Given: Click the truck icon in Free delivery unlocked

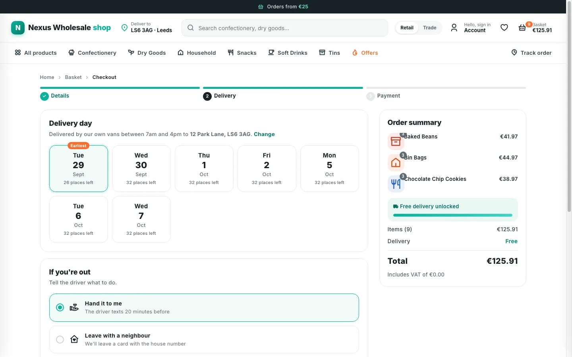Looking at the screenshot, I should click(x=396, y=207).
